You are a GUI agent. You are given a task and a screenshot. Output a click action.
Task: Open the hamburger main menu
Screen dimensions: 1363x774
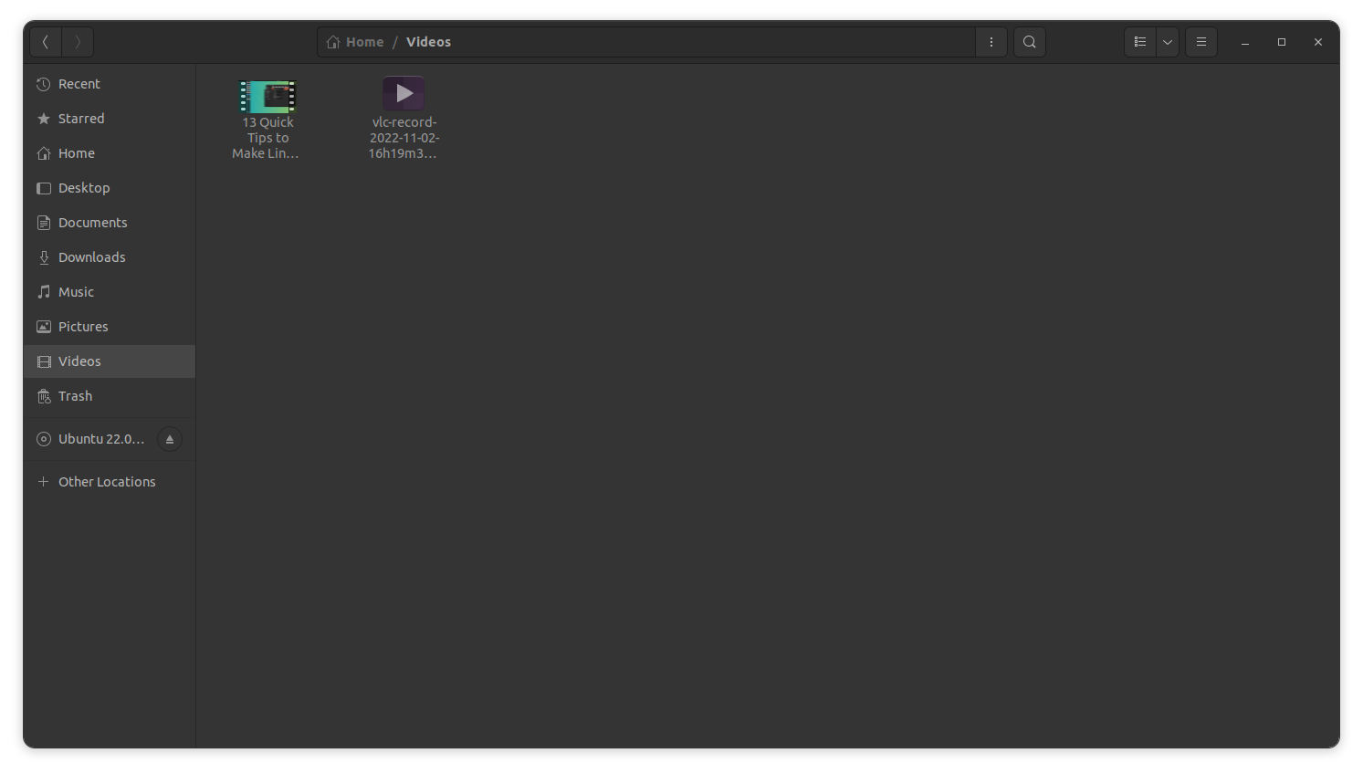click(x=1200, y=42)
